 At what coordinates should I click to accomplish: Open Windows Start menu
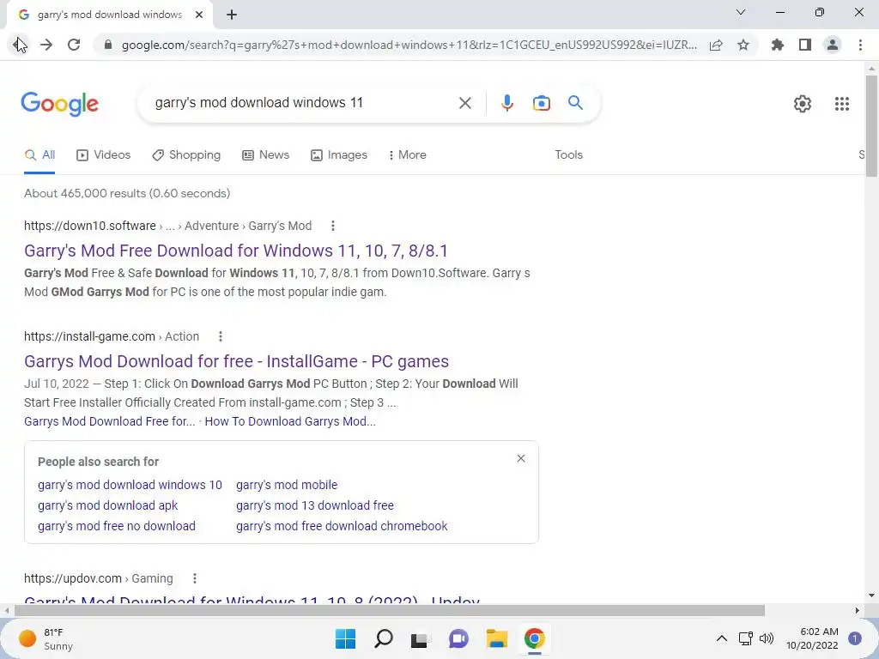click(345, 638)
